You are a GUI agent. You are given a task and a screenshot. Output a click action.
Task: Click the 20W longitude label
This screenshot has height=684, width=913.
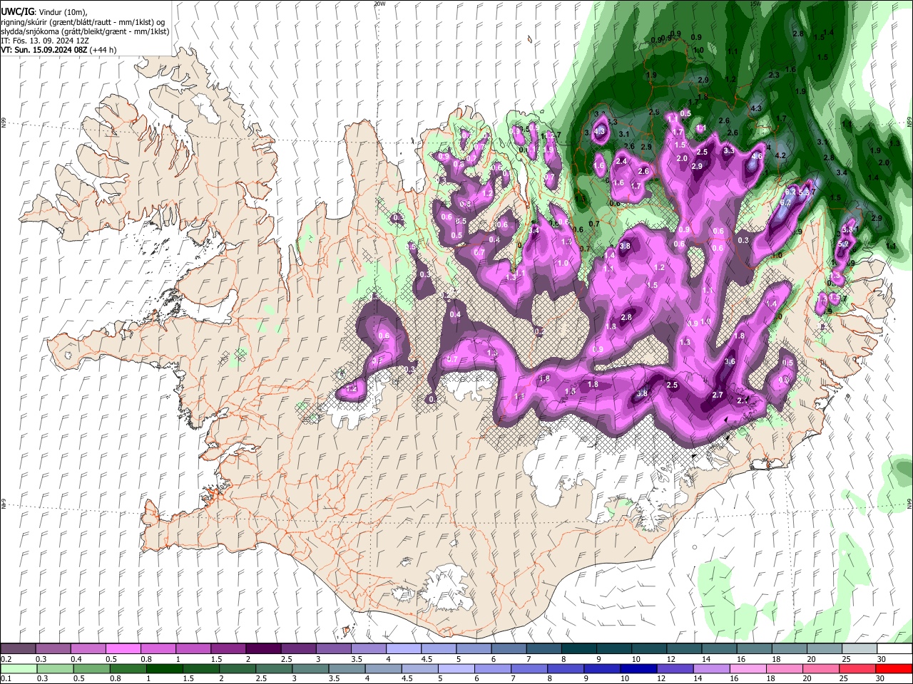(379, 4)
